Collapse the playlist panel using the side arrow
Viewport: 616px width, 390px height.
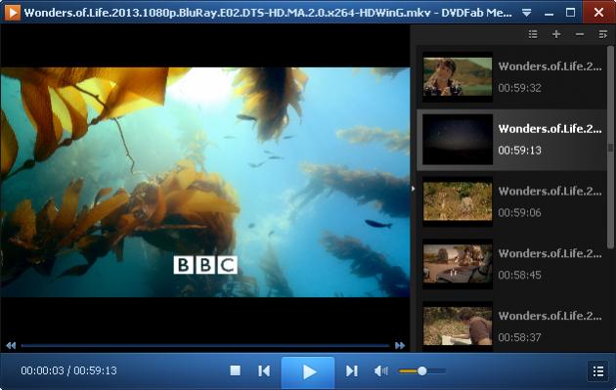tap(413, 189)
